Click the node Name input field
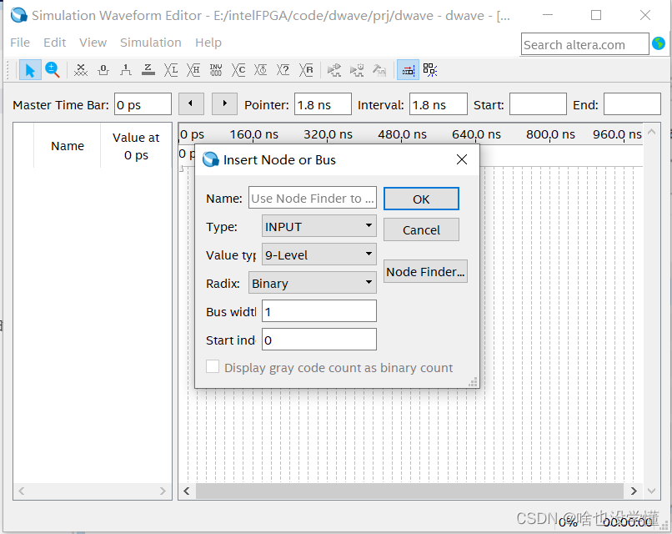This screenshot has height=534, width=672. click(313, 198)
